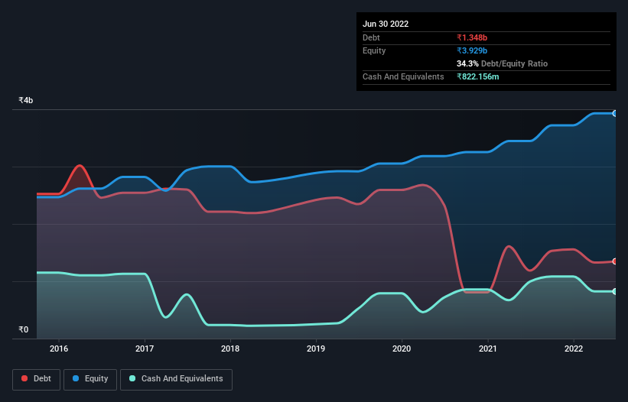
Task: Click the blue Equity legend dot
Action: 76,378
